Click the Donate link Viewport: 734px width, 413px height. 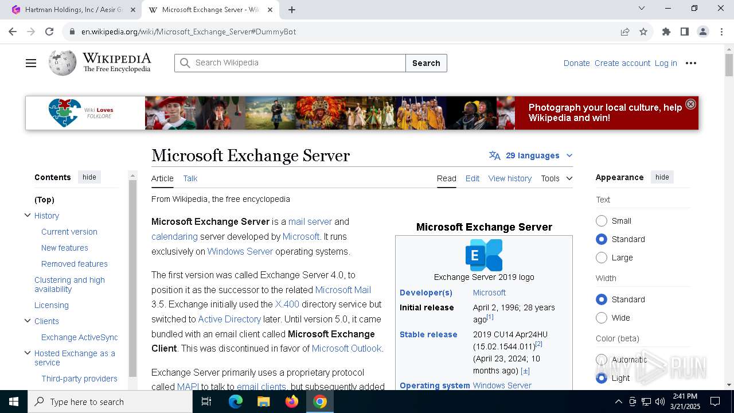pyautogui.click(x=577, y=63)
